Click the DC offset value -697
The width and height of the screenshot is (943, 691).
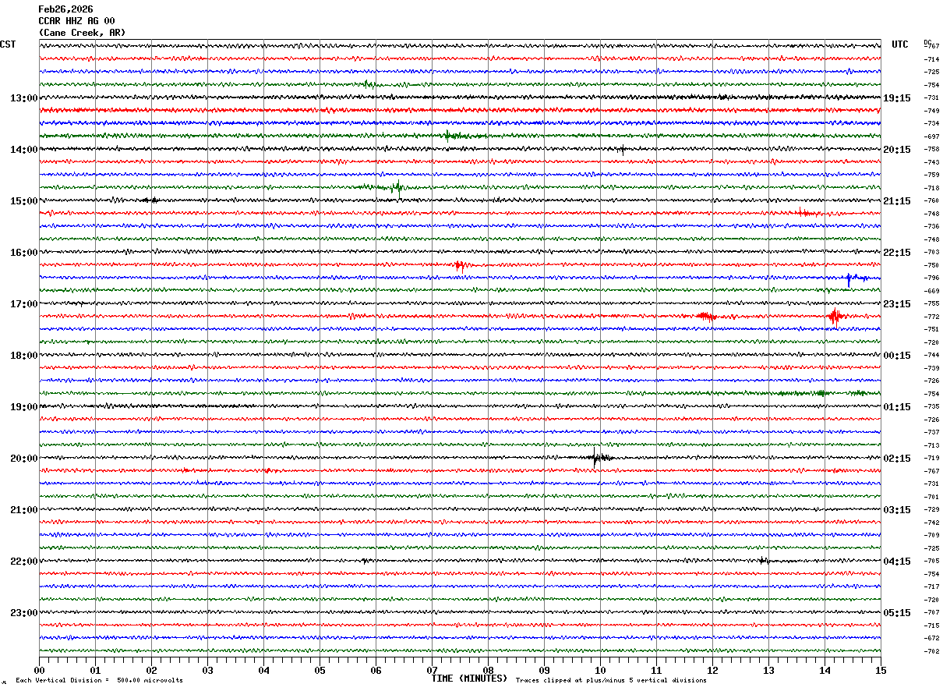click(x=931, y=136)
